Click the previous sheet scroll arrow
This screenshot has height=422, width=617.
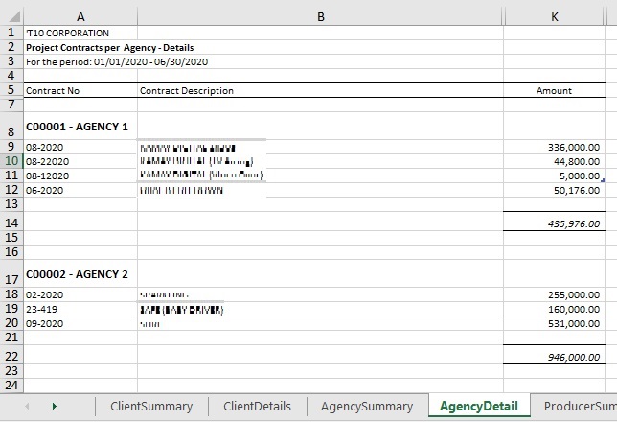click(26, 407)
